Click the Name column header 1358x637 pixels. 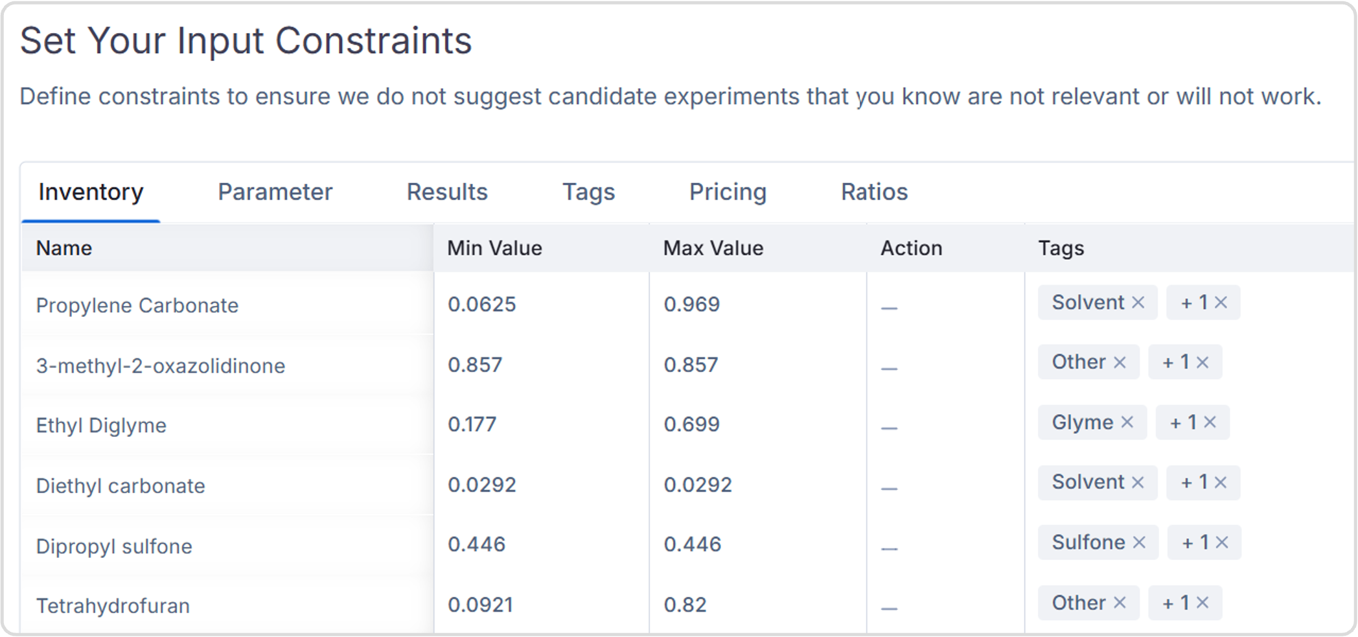(x=64, y=248)
